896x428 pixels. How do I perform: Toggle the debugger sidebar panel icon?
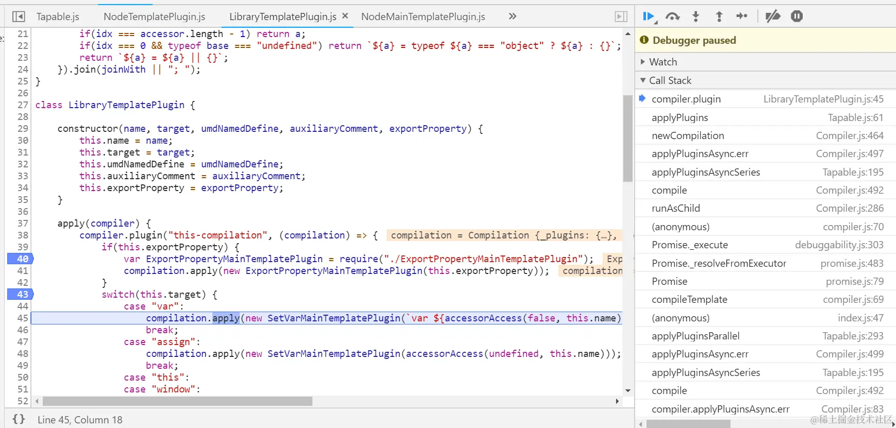(621, 16)
